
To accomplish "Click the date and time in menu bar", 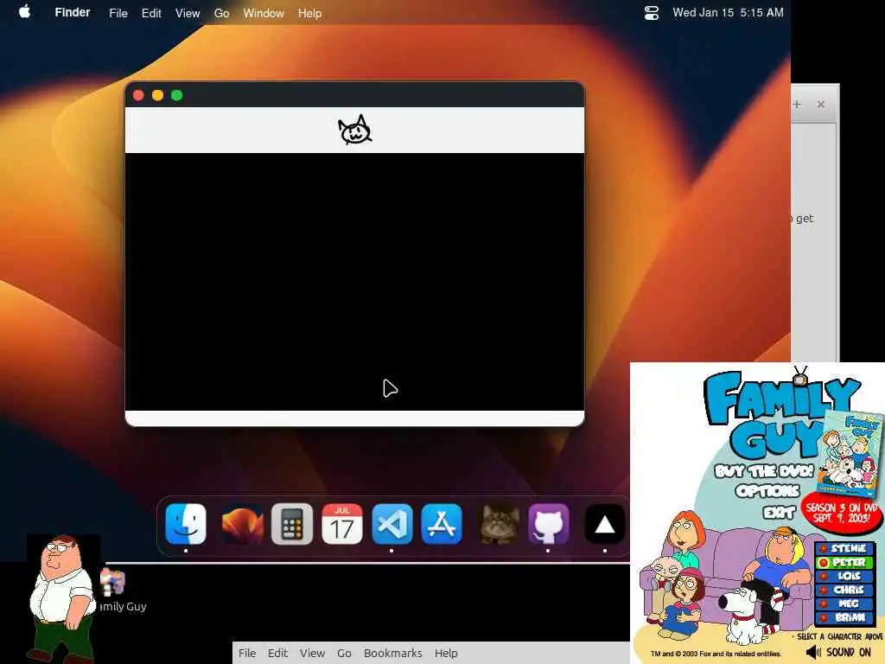I will 728,12.
